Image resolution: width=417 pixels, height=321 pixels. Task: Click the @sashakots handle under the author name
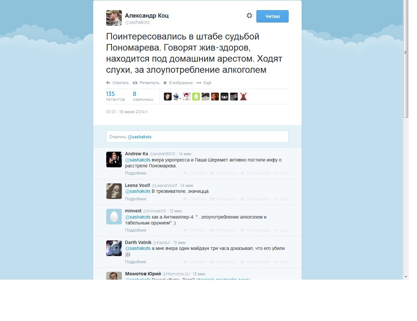tap(137, 22)
